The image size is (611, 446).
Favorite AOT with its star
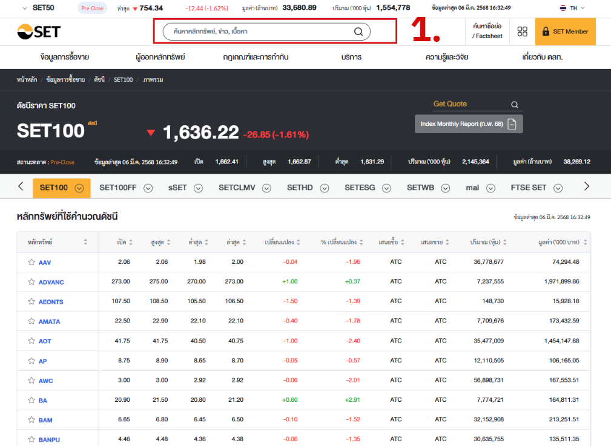tap(31, 341)
